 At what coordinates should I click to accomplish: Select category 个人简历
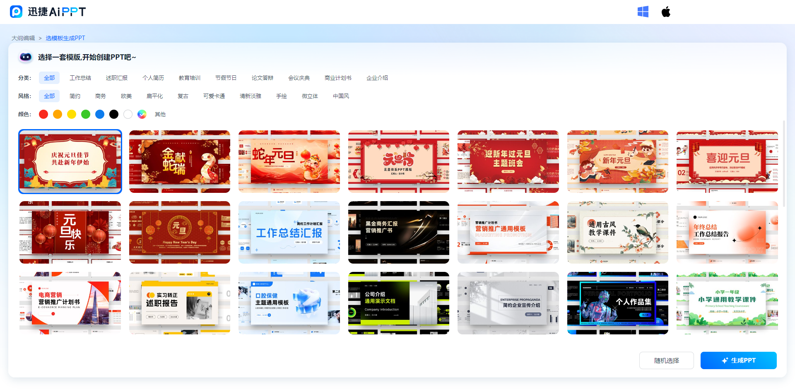pos(153,78)
